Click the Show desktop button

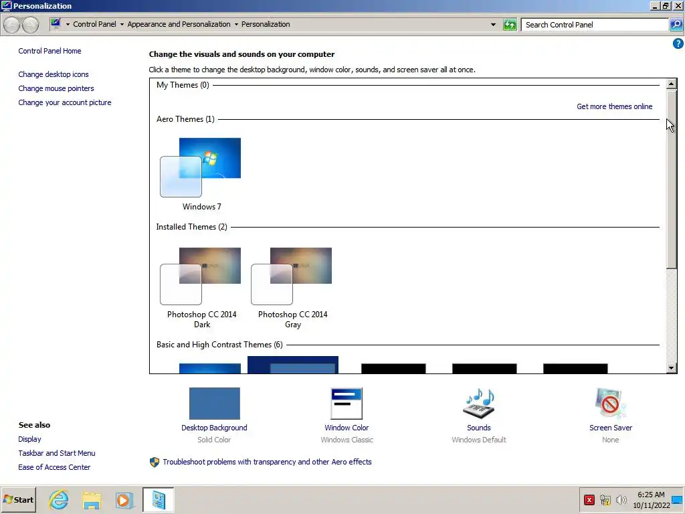click(678, 499)
